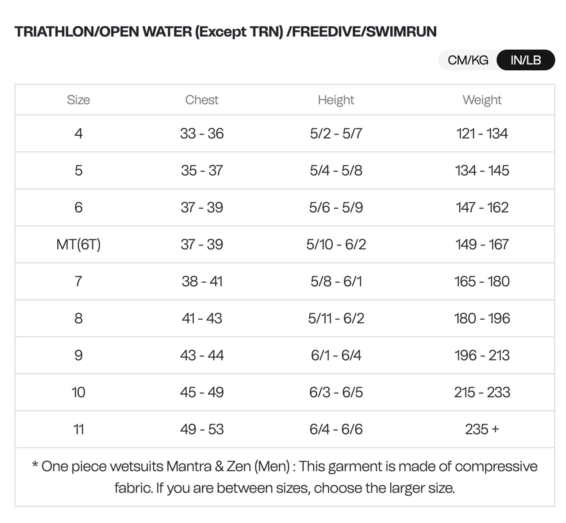Select the IN/LB unit option
The height and width of the screenshot is (523, 566).
coord(526,60)
